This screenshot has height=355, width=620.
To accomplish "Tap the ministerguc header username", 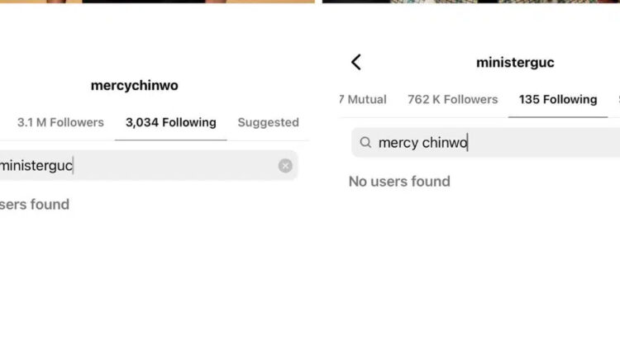I will [x=515, y=62].
